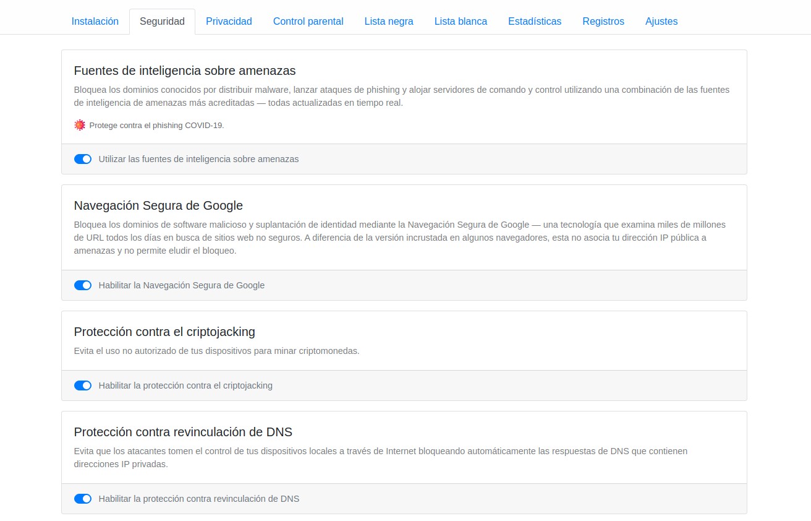The image size is (811, 521).
Task: Switch to the Registros tab
Action: click(x=603, y=21)
